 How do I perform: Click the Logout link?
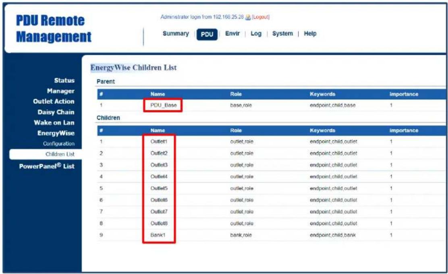pos(261,17)
